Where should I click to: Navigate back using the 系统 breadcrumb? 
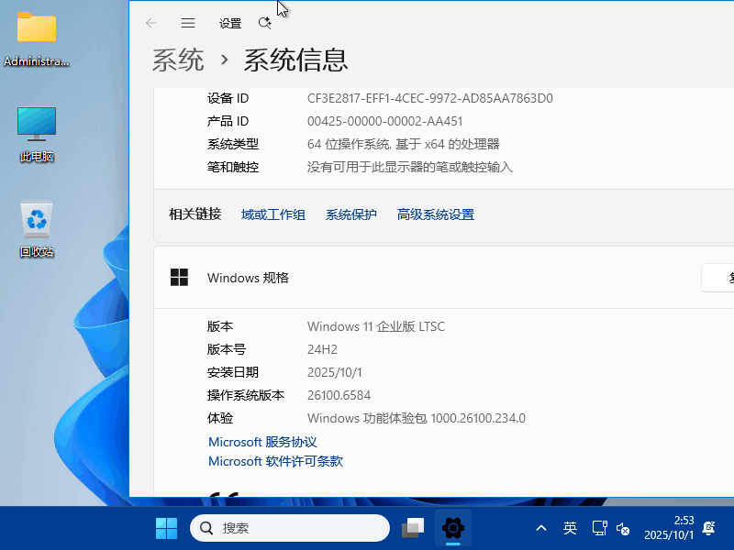[179, 60]
